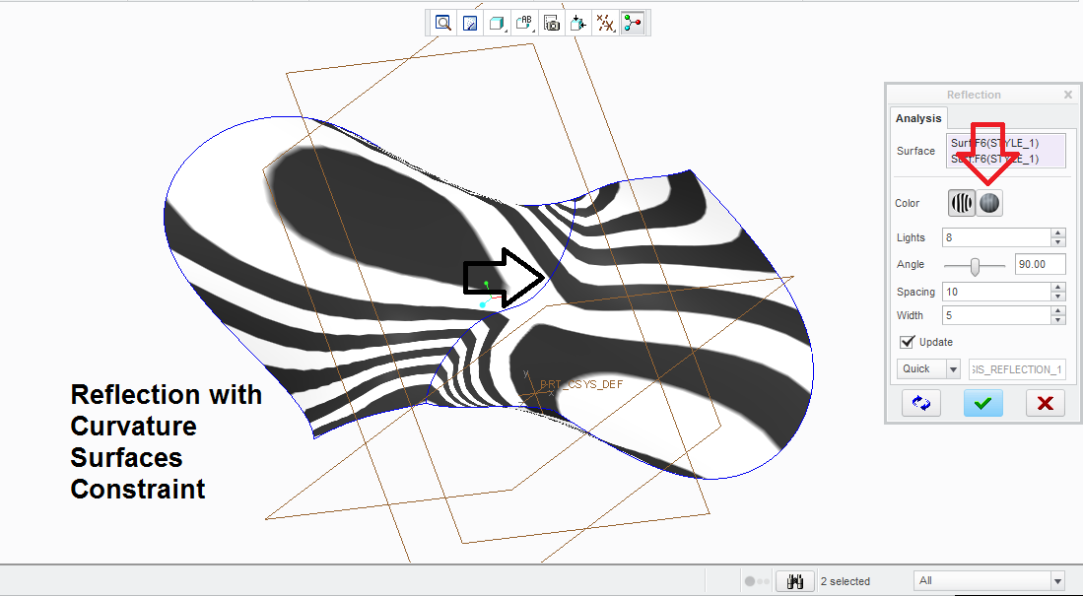Screen dimensions: 1083x596
Task: Close the Reflection dialog
Action: [1068, 95]
